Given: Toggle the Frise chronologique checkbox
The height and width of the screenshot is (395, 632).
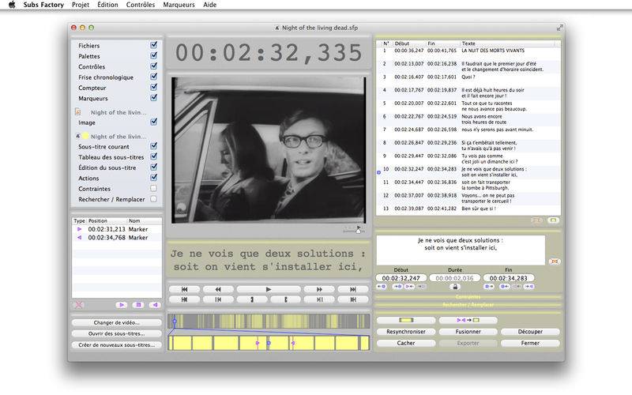Looking at the screenshot, I should coord(153,76).
